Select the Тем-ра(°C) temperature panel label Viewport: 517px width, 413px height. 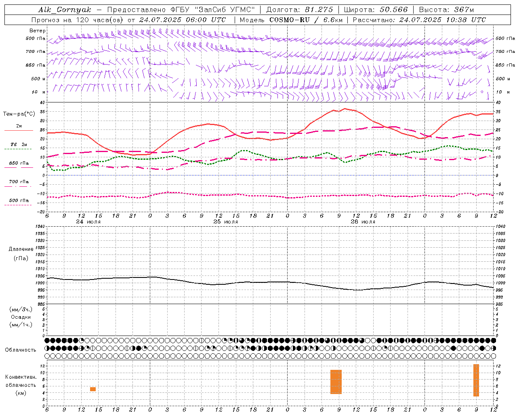tap(19, 114)
